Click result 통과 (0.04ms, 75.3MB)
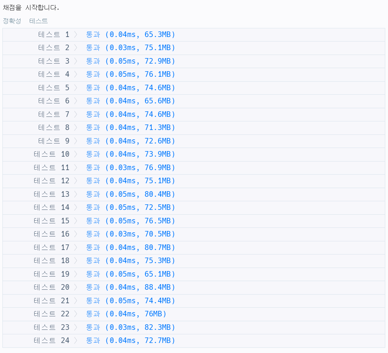The image size is (388, 353). (130, 260)
